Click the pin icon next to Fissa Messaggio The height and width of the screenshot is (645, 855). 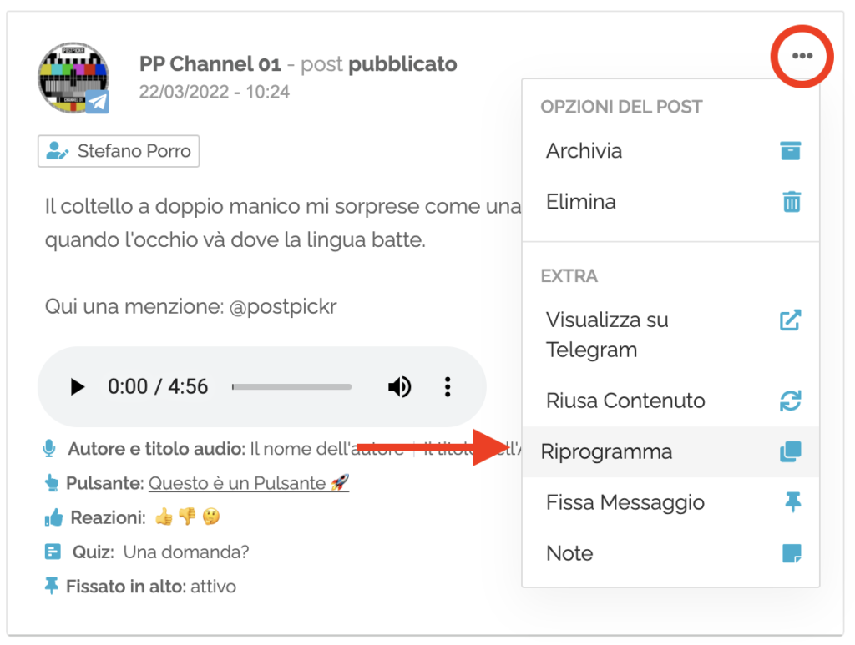(792, 502)
